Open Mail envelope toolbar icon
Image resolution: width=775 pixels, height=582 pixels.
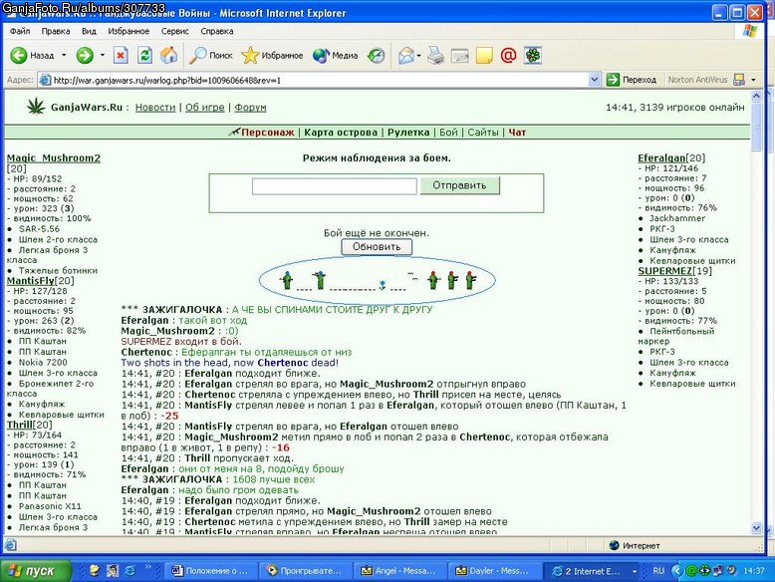(x=406, y=56)
